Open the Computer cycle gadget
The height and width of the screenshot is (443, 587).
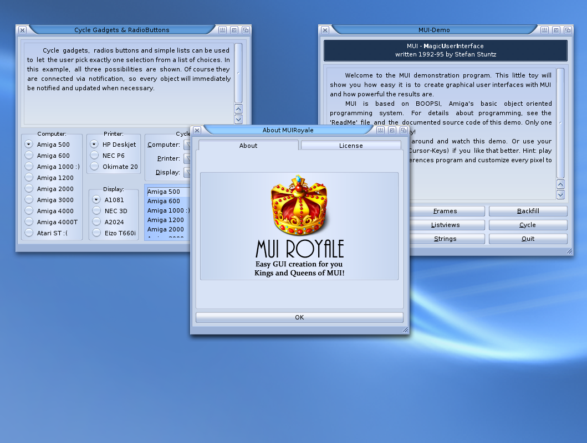click(x=187, y=145)
